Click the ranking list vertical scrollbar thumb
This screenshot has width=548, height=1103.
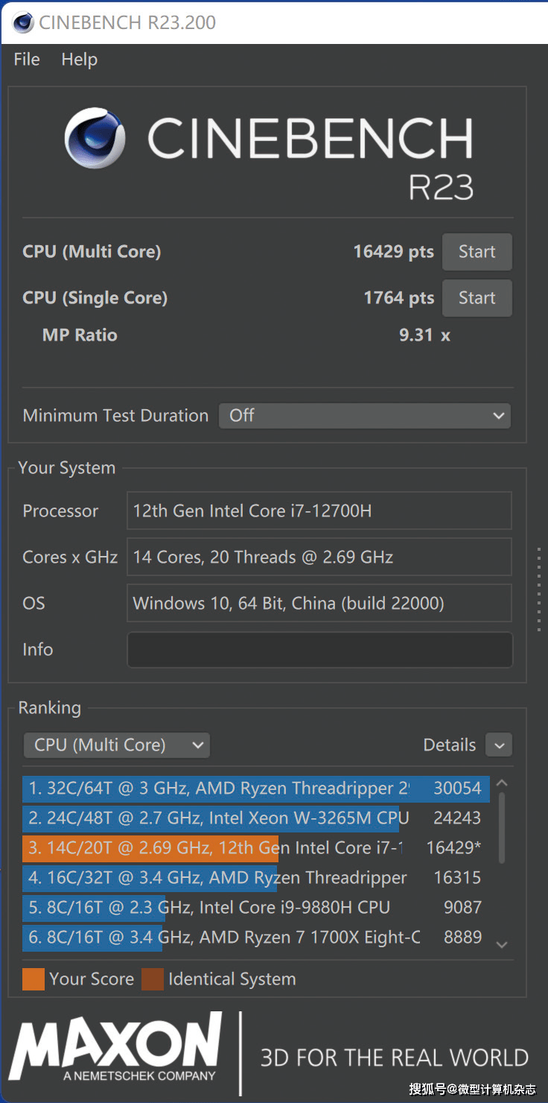click(502, 827)
